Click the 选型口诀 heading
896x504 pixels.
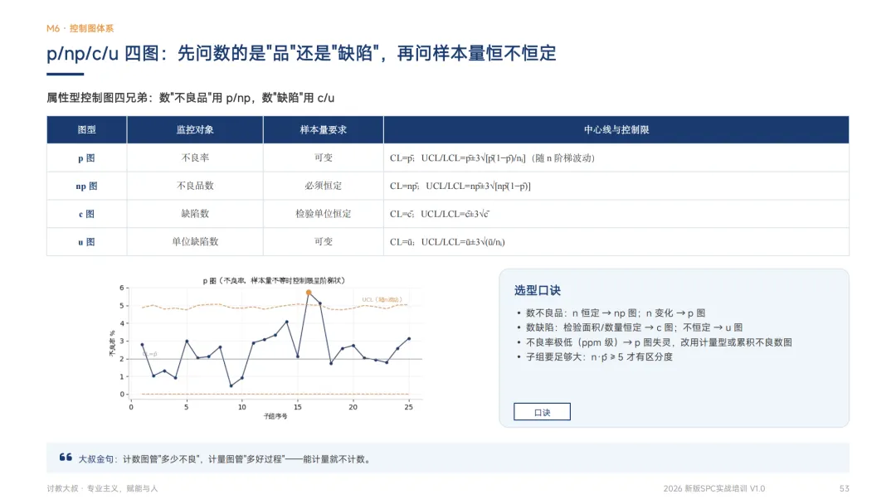coord(537,290)
